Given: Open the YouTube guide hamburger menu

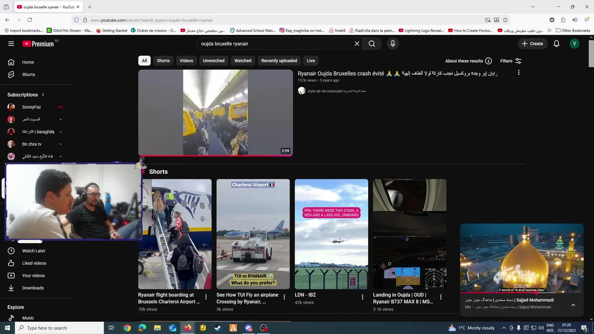Looking at the screenshot, I should click(11, 44).
